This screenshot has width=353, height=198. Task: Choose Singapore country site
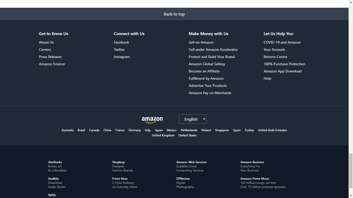coord(222,130)
